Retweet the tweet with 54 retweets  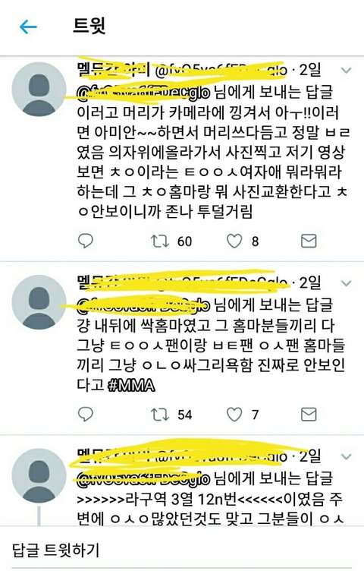(x=160, y=415)
